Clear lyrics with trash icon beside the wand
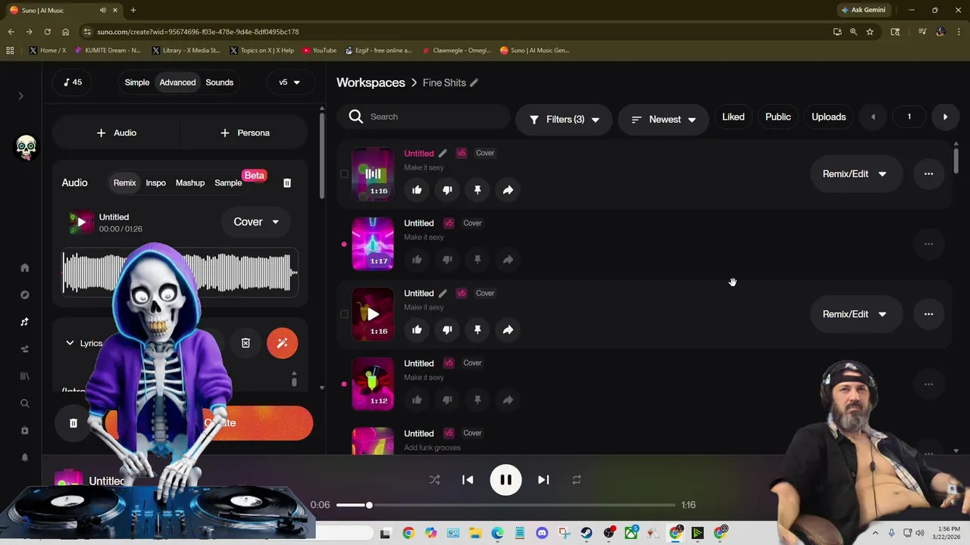 [x=246, y=343]
